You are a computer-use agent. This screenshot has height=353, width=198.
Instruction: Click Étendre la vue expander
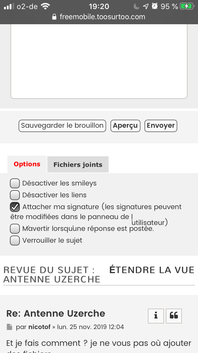tap(152, 270)
